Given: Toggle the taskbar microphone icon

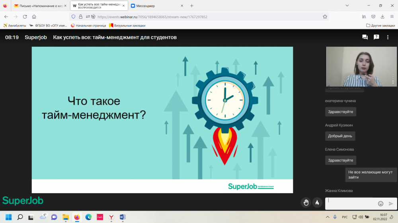Looking at the screenshot, I should [335, 217].
